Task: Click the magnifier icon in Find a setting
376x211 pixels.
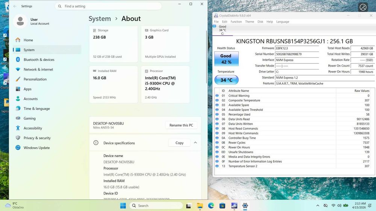Action: coord(60,6)
